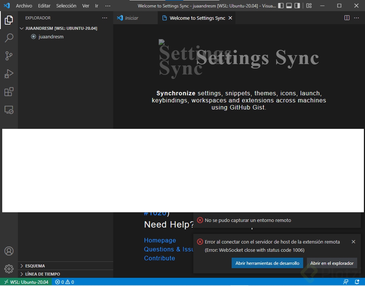This screenshot has width=365, height=286.
Task: Expand the ESQUEMA section
Action: point(66,266)
